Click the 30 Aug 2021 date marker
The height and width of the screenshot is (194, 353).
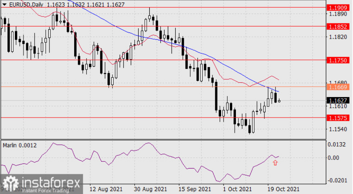coord(151,189)
